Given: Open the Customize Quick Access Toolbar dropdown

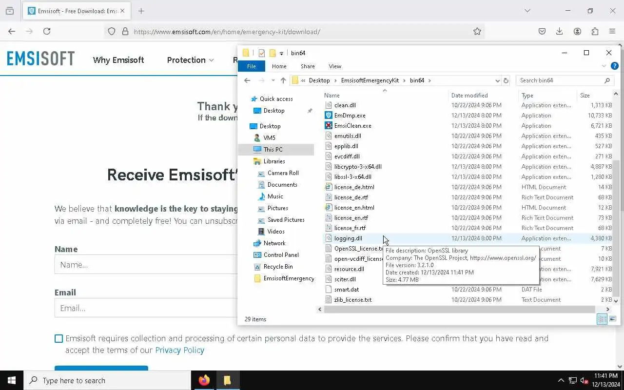Looking at the screenshot, I should 281,53.
